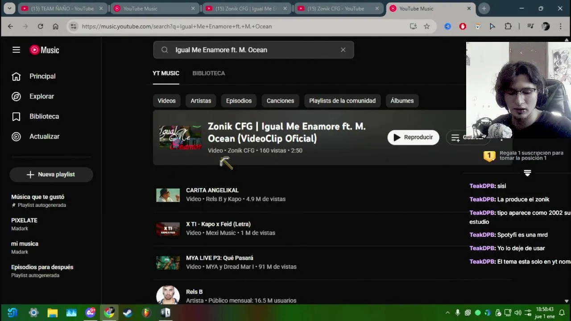The height and width of the screenshot is (321, 571).
Task: Filter results by Álbumes chip
Action: pos(402,101)
